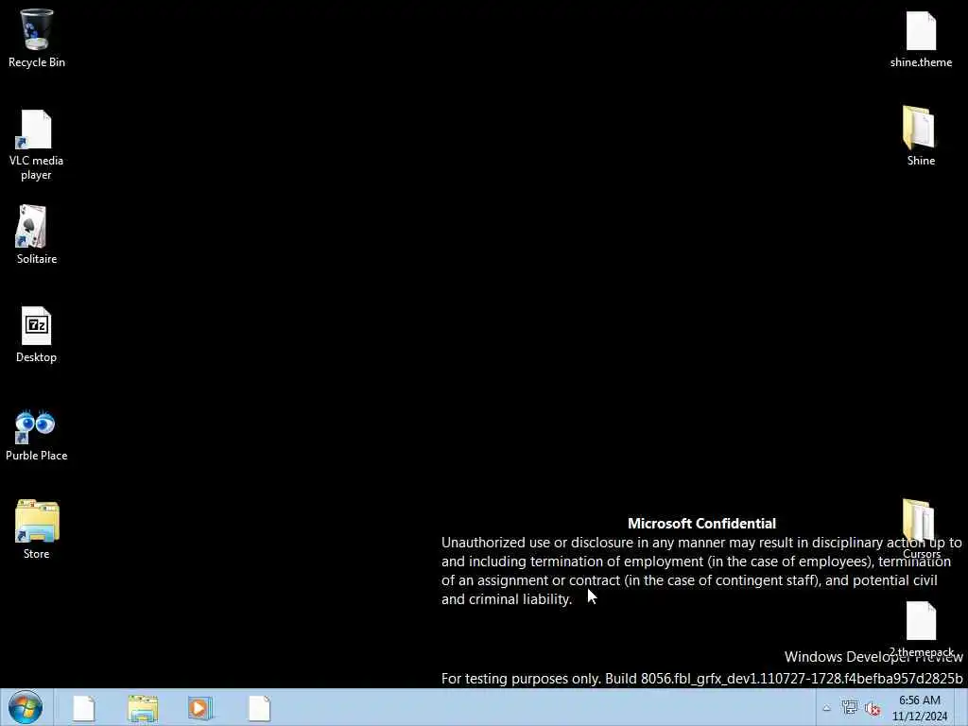
Task: Select the Store folder shortcut
Action: tap(37, 529)
